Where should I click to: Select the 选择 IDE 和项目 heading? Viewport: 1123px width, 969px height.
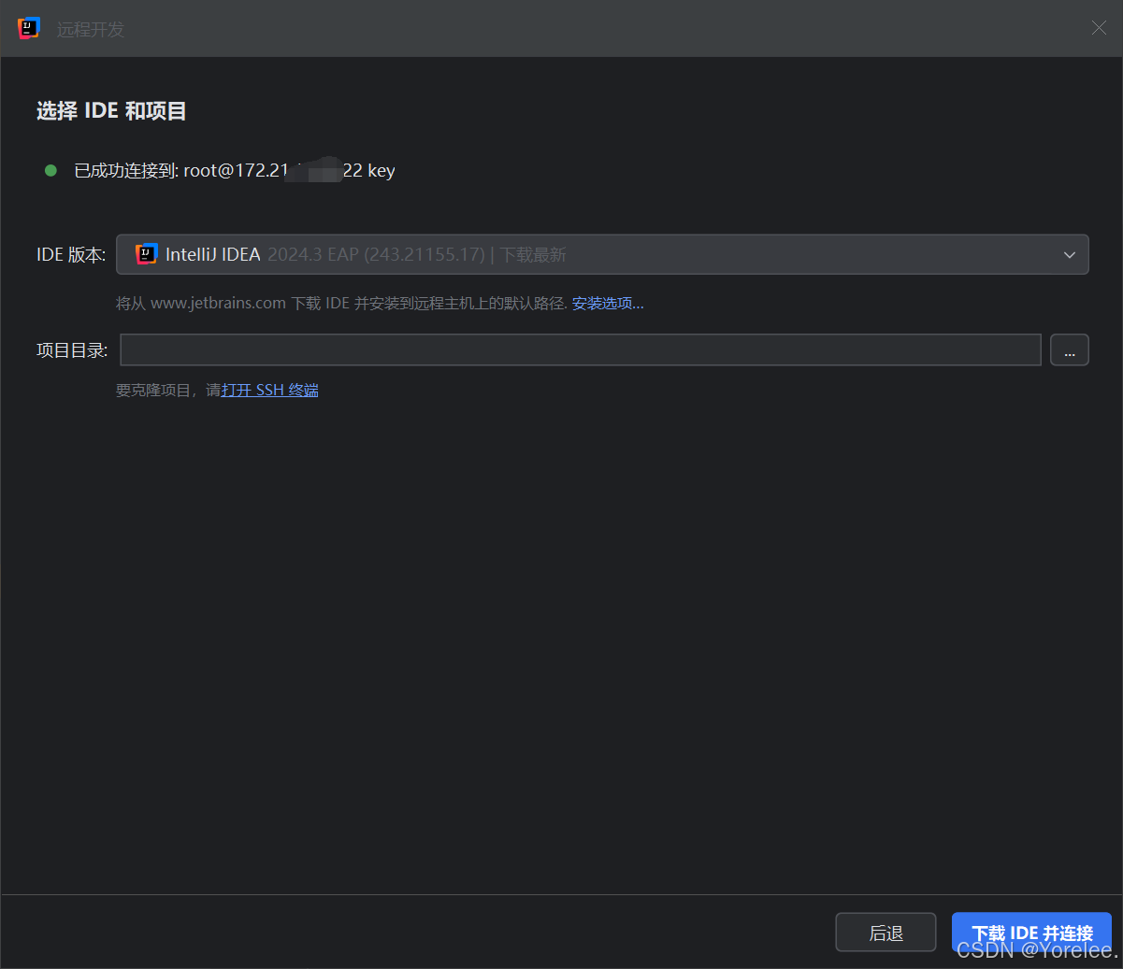point(110,110)
